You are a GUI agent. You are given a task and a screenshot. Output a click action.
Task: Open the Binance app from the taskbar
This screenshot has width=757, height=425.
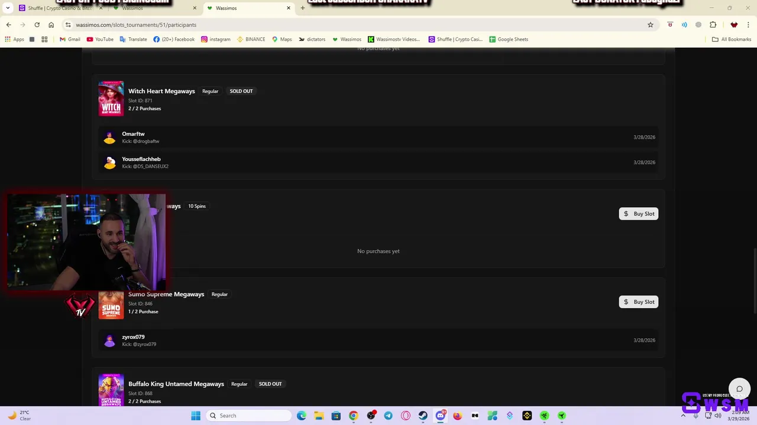click(527, 416)
